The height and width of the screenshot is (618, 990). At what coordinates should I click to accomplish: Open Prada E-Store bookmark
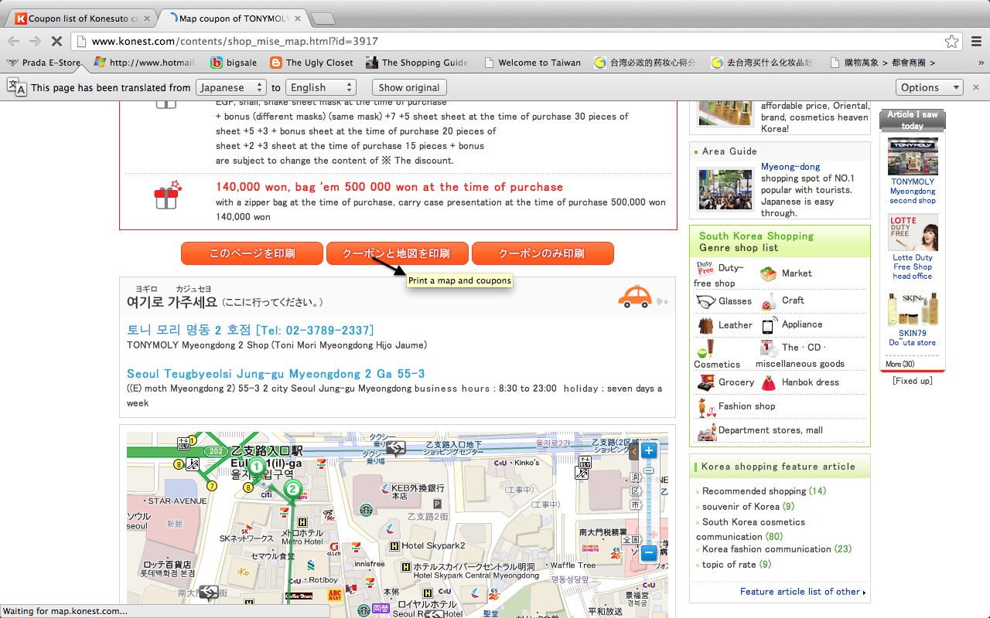coord(44,63)
